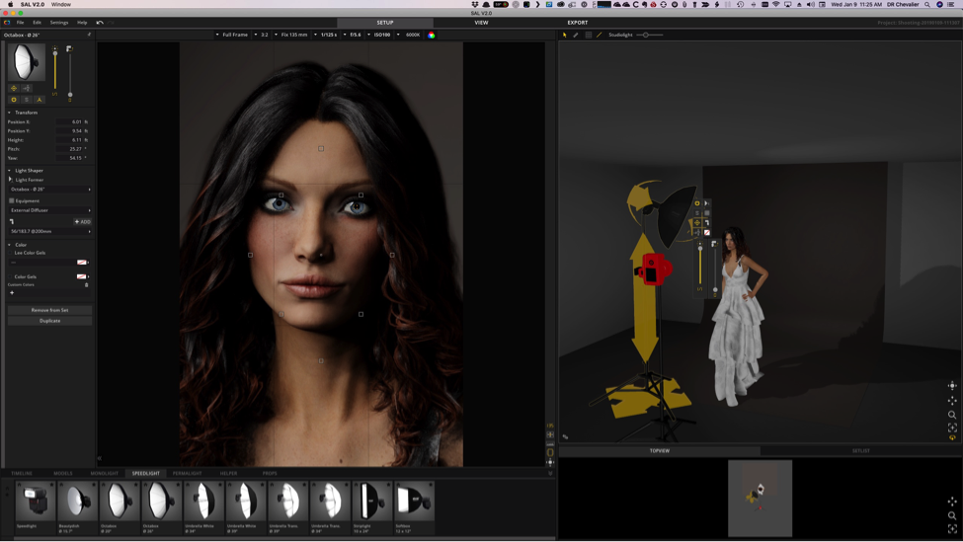Switch to the EXPORT tab
Image resolution: width=963 pixels, height=542 pixels.
click(x=577, y=22)
